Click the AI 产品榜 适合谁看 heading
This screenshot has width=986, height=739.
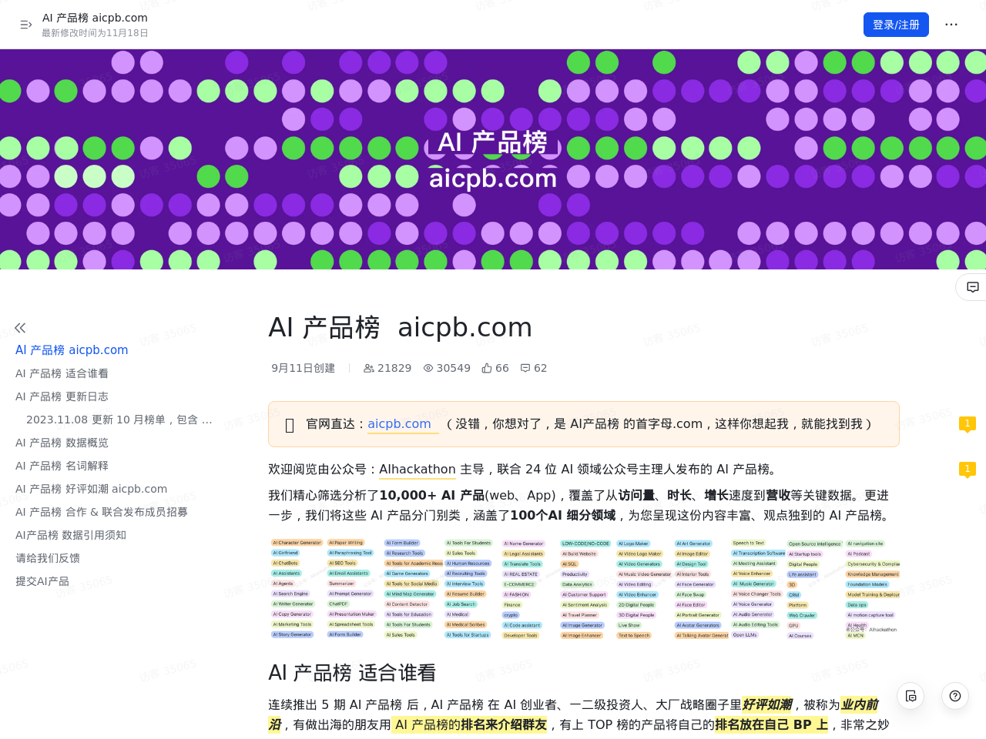pos(352,673)
